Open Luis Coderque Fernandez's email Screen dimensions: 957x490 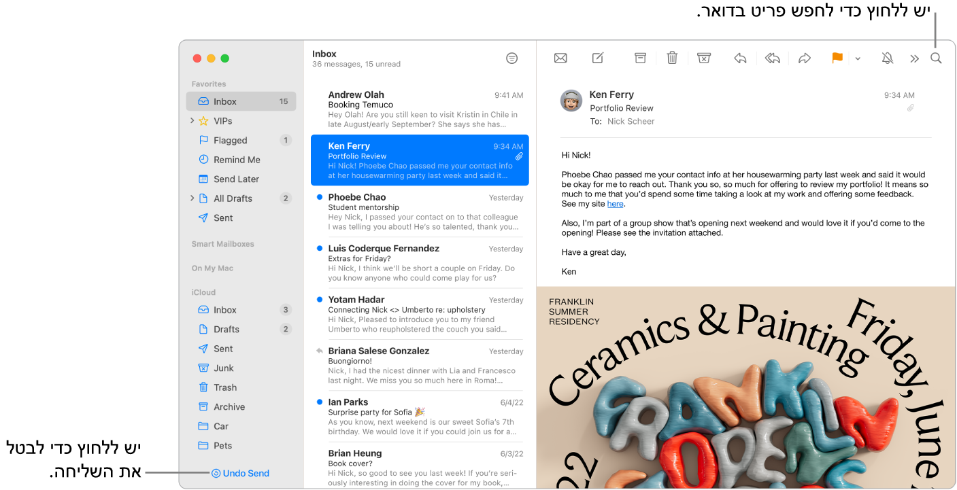pyautogui.click(x=420, y=262)
